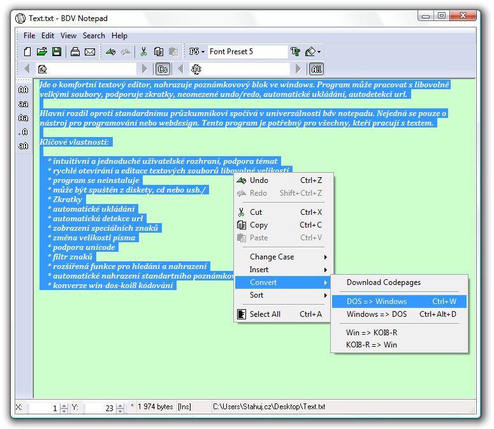
Task: Decrease Y position stepper down
Action: click(120, 411)
